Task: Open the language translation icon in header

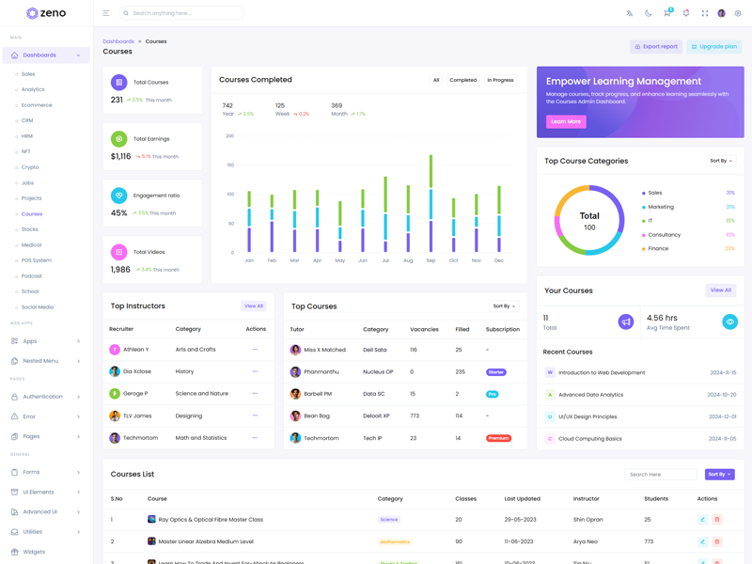Action: (630, 13)
